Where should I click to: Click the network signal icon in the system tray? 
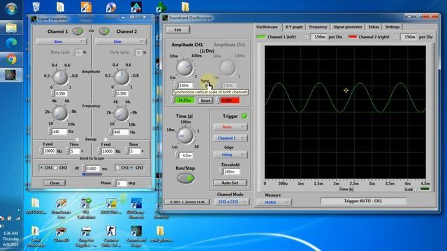(x=17, y=218)
